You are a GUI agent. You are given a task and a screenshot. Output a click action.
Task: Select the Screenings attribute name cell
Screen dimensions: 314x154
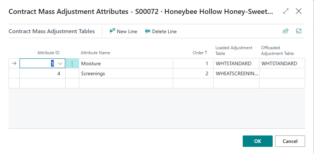point(125,73)
